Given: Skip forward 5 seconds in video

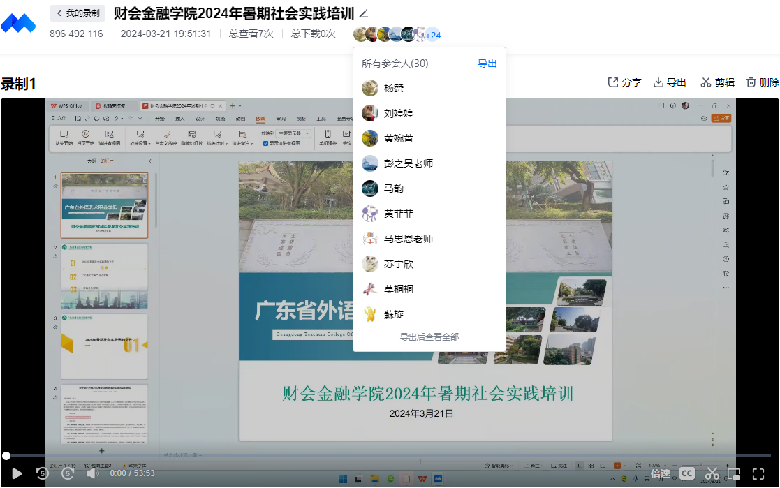Looking at the screenshot, I should 68,473.
